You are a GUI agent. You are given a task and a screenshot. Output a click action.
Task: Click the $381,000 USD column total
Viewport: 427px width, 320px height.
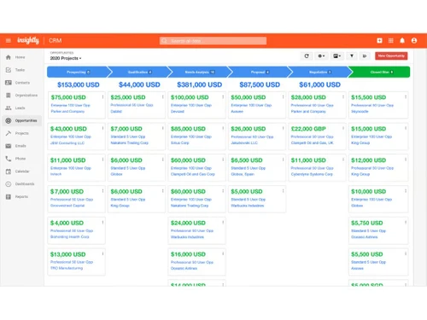(200, 84)
